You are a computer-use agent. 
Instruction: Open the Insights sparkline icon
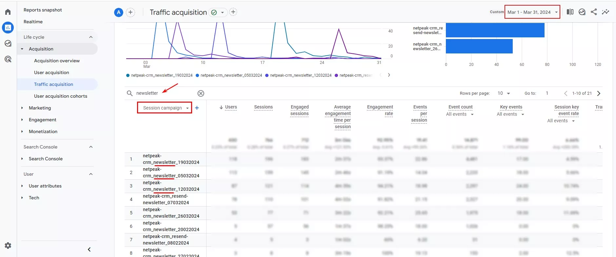606,12
